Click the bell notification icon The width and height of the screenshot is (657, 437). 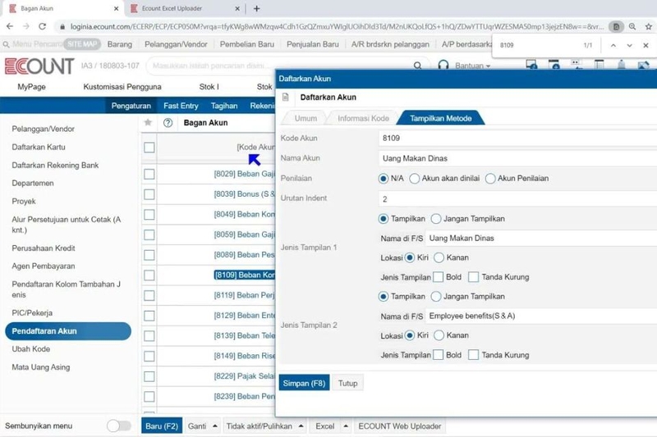[x=622, y=65]
